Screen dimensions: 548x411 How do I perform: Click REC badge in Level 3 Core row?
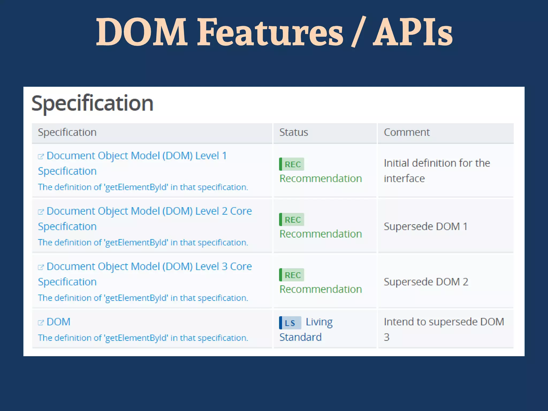(292, 275)
